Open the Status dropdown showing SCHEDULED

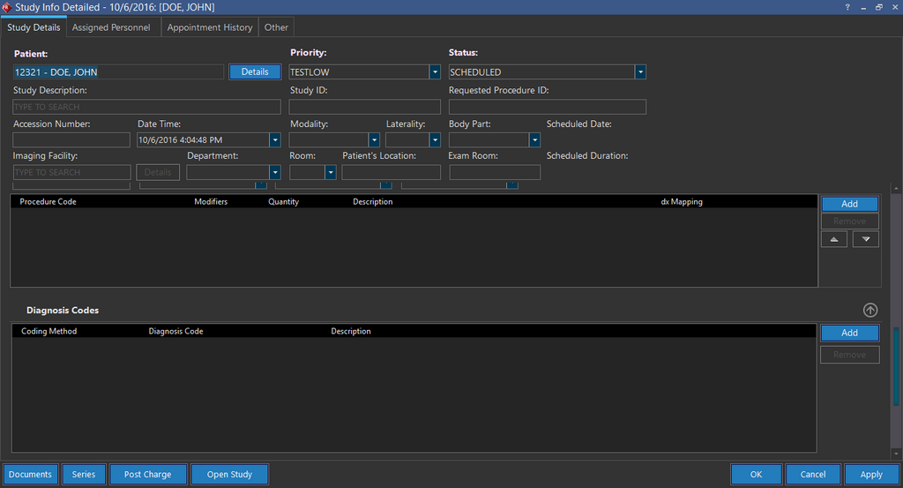pyautogui.click(x=640, y=72)
